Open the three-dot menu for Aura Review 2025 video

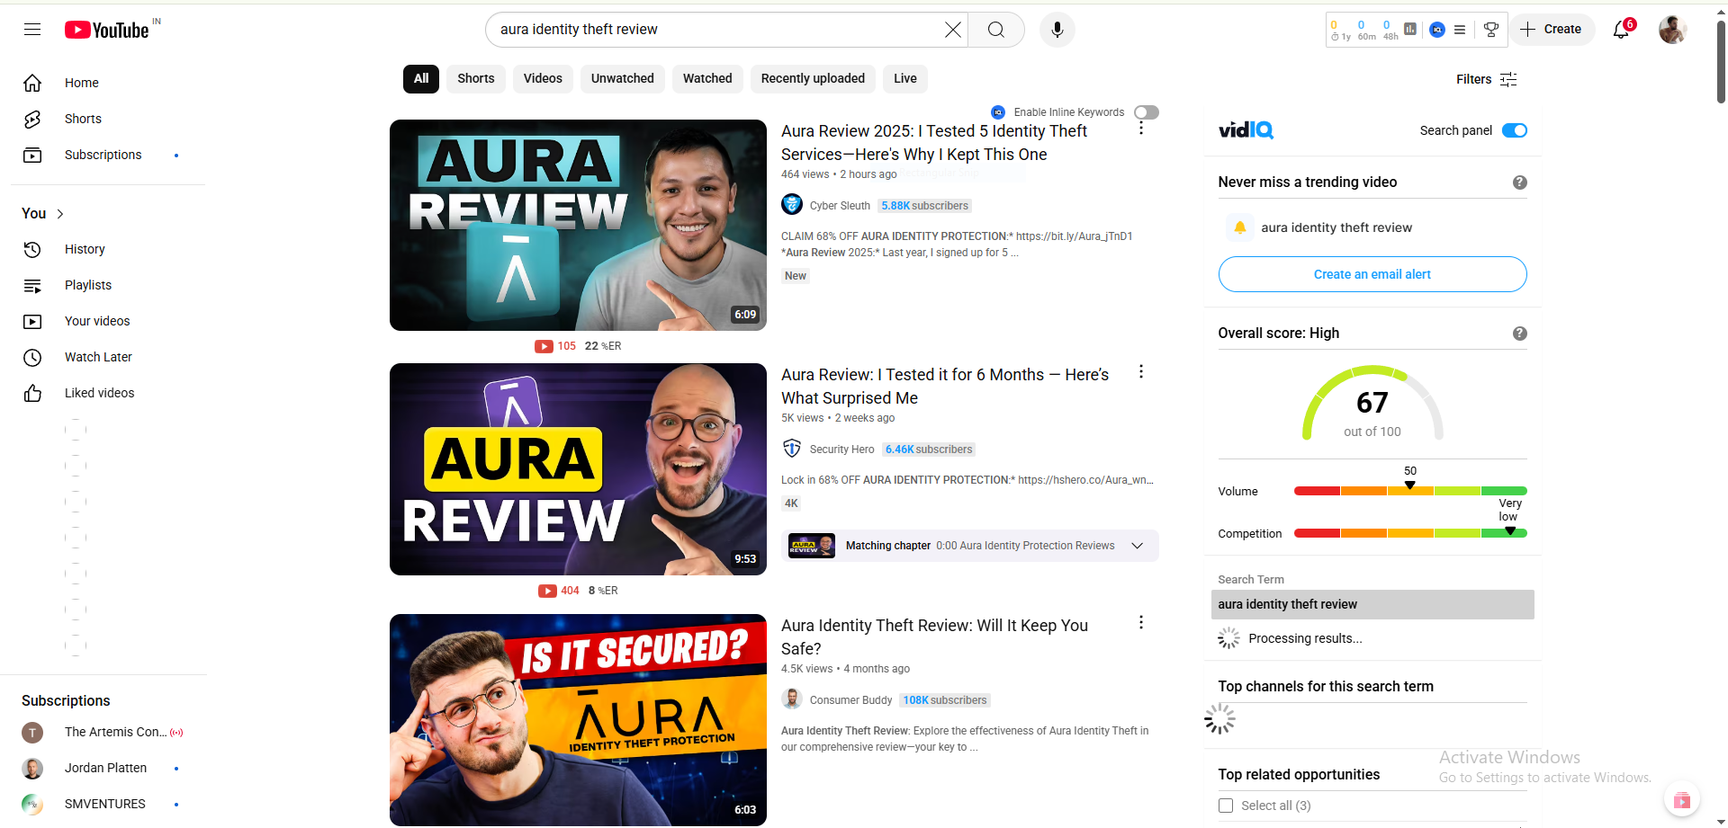[1141, 129]
